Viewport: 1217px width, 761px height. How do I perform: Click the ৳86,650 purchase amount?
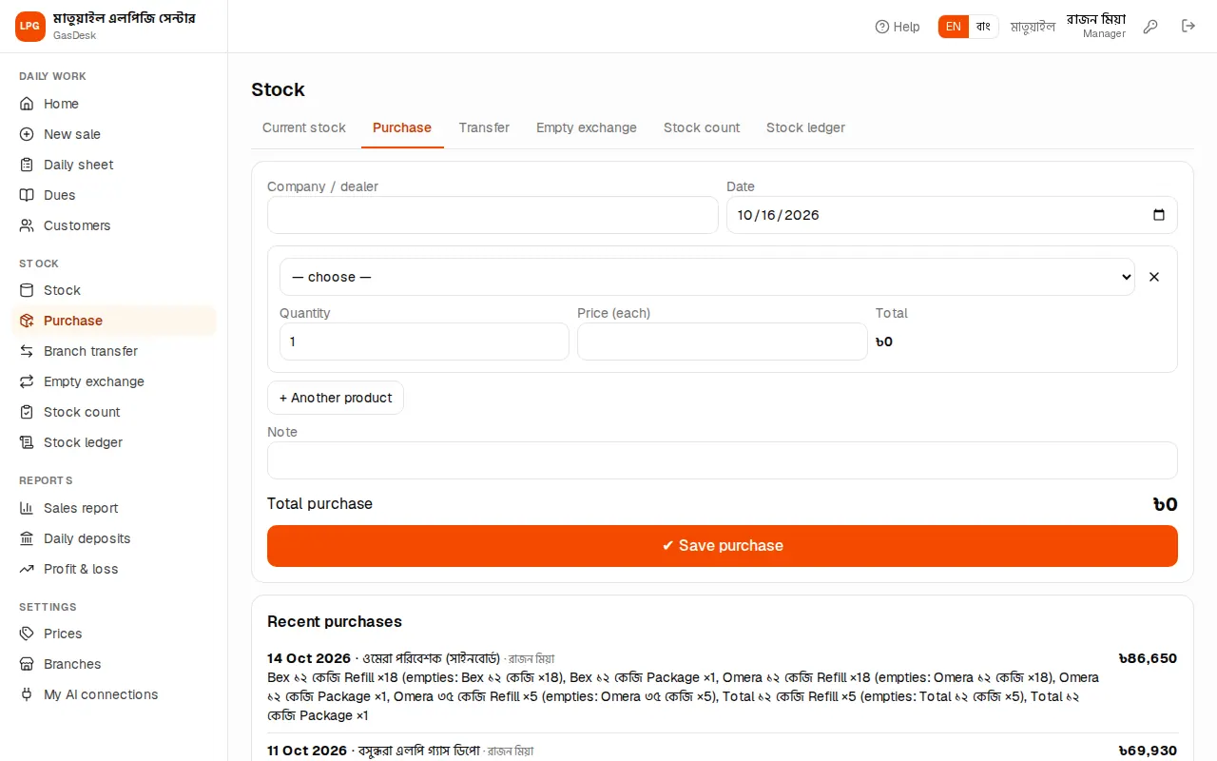(1148, 658)
